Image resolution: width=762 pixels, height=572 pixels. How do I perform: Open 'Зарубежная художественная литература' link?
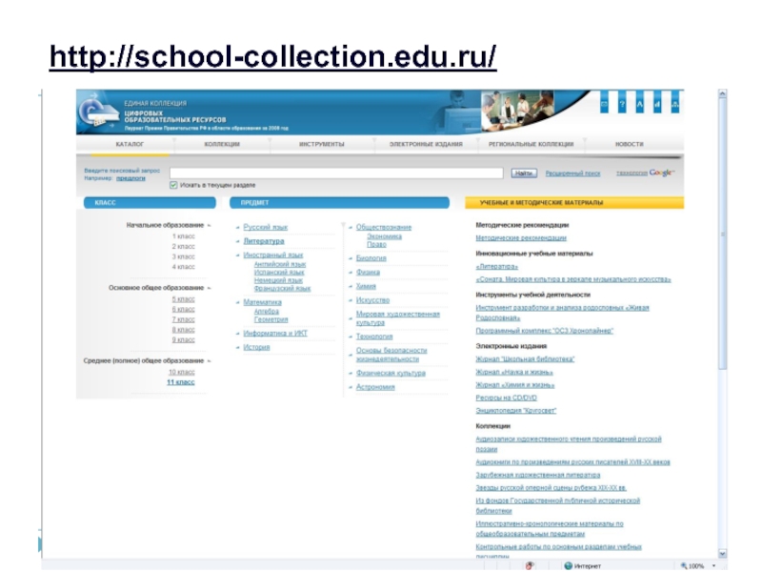click(538, 475)
